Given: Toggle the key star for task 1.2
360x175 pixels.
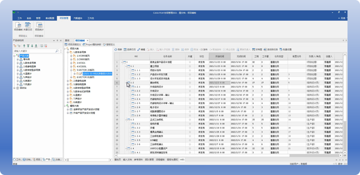Looking at the screenshot, I should (x=190, y=83).
